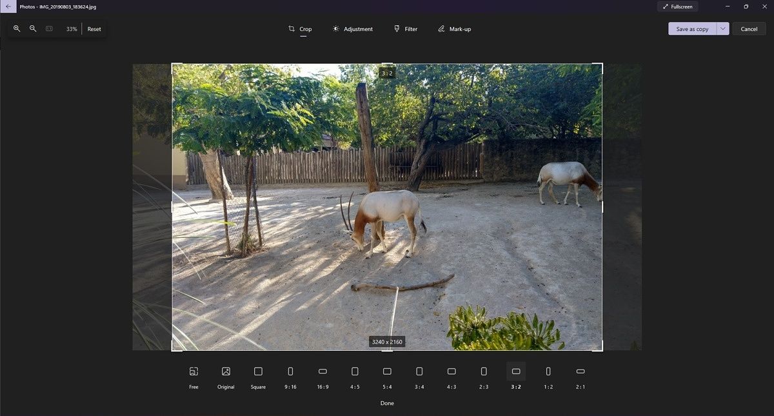Viewport: 774px width, 416px height.
Task: Open the Save as copy dropdown arrow
Action: pyautogui.click(x=722, y=28)
